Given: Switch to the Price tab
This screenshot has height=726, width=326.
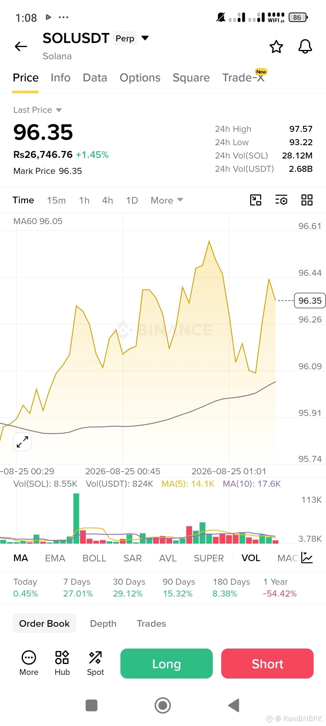Looking at the screenshot, I should [x=26, y=78].
